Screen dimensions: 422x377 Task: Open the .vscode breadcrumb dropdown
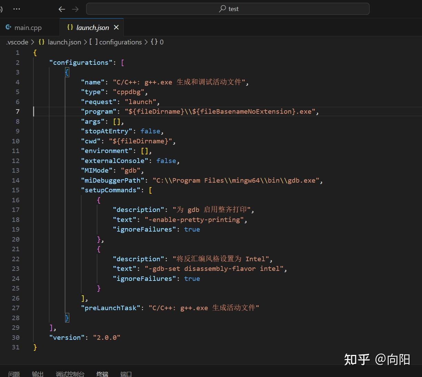point(17,42)
